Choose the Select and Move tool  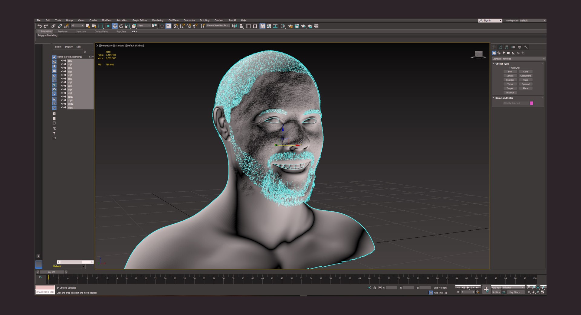(115, 26)
